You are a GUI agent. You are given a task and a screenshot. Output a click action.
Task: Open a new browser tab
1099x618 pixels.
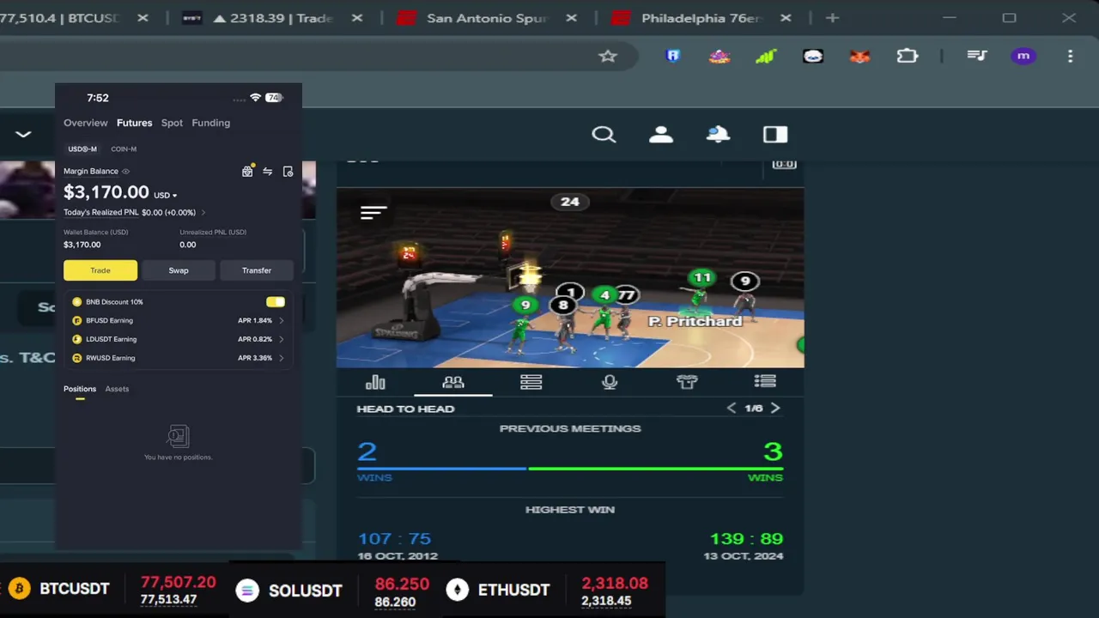(832, 18)
